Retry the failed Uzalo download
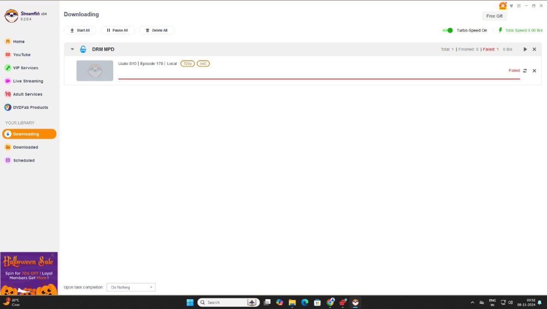The image size is (547, 309). click(x=525, y=71)
